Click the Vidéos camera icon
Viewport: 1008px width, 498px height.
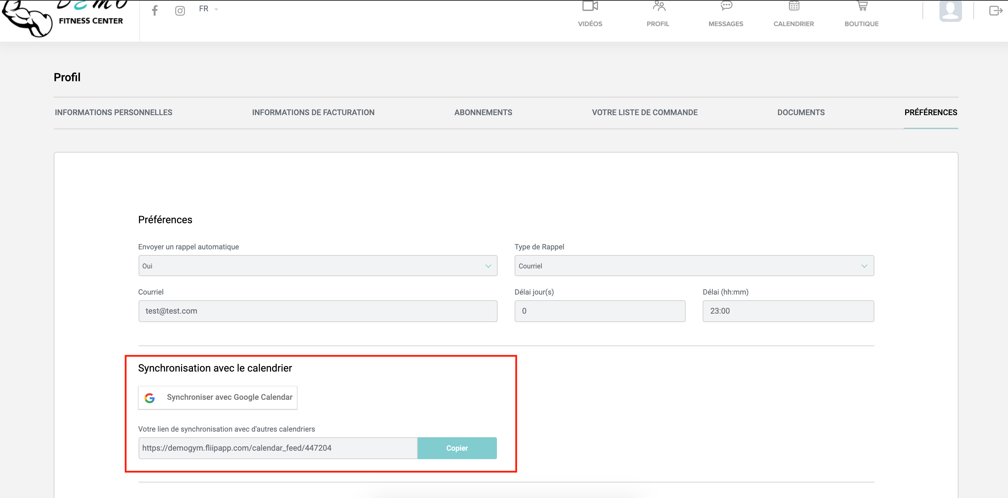pyautogui.click(x=590, y=6)
